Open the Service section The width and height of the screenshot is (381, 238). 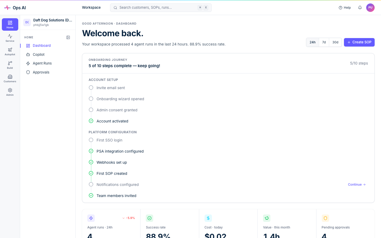click(x=10, y=38)
